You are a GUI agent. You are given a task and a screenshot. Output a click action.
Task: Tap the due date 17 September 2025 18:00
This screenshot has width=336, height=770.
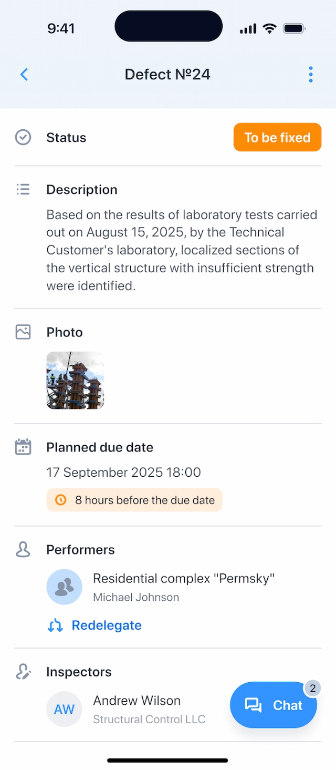point(123,473)
